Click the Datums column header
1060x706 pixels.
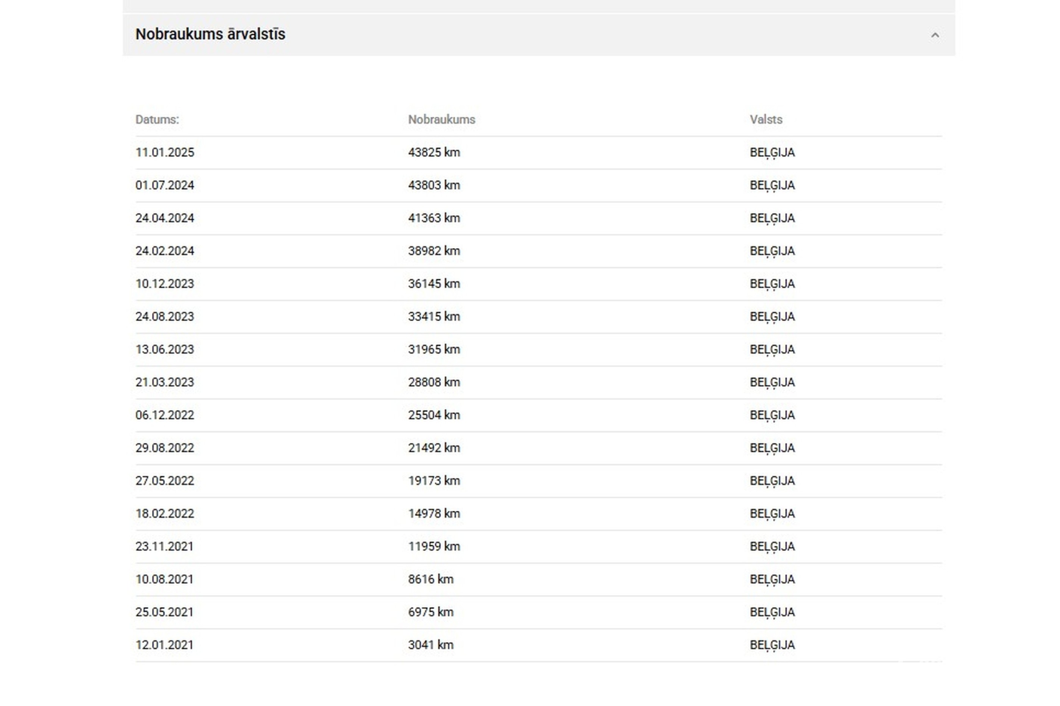(x=157, y=120)
